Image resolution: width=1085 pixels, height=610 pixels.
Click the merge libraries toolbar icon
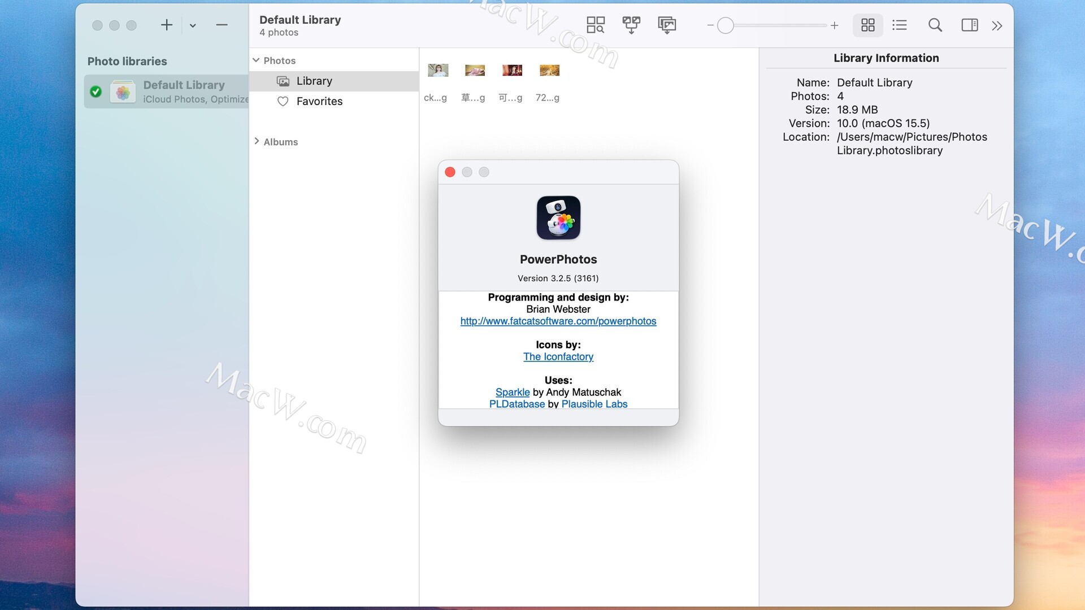pyautogui.click(x=631, y=25)
